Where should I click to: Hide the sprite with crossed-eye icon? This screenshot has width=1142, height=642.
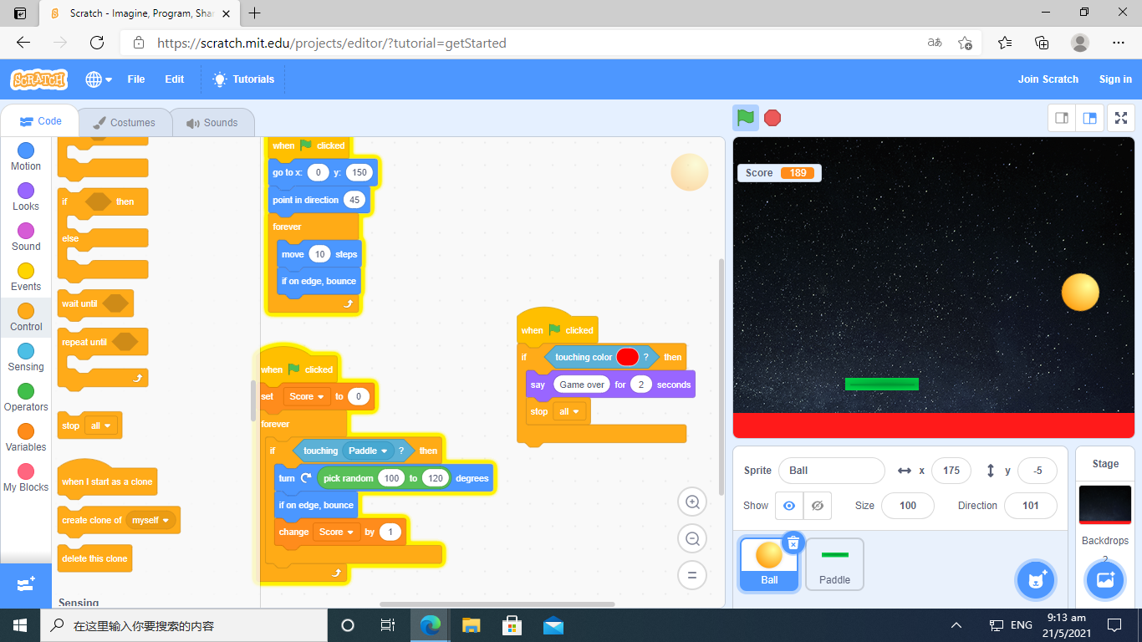tap(818, 506)
